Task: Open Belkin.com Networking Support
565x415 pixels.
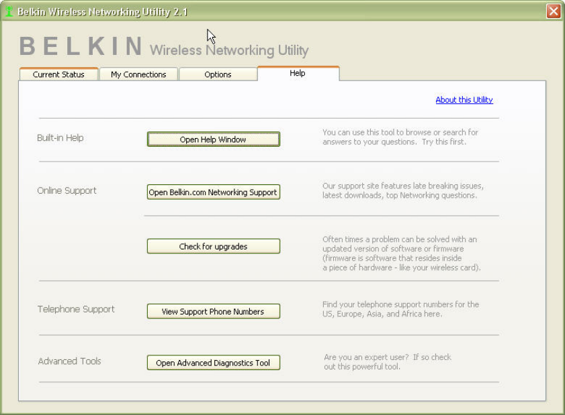Action: click(214, 192)
